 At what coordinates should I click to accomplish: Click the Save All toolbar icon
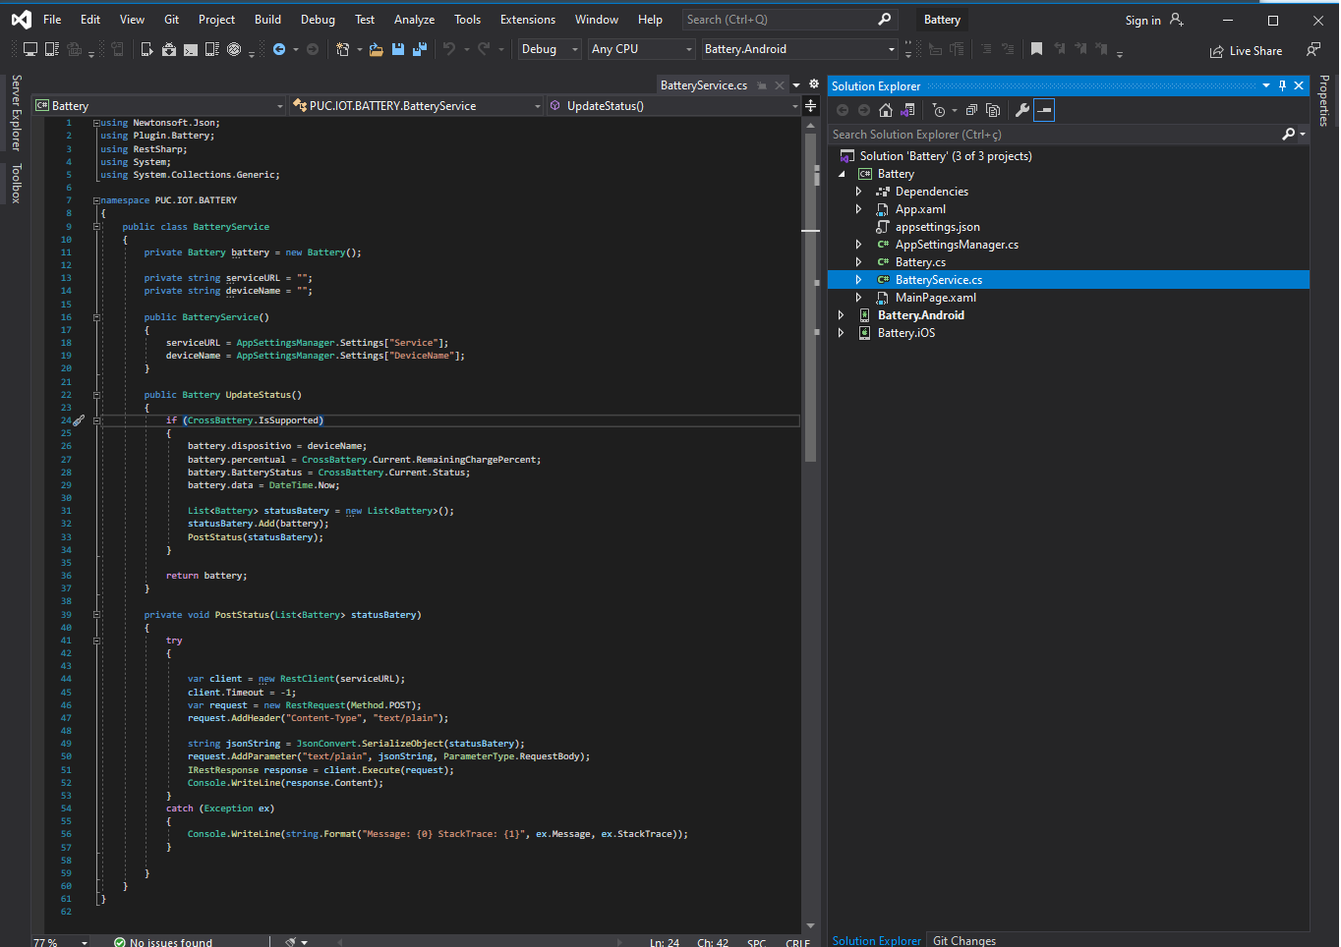point(420,49)
